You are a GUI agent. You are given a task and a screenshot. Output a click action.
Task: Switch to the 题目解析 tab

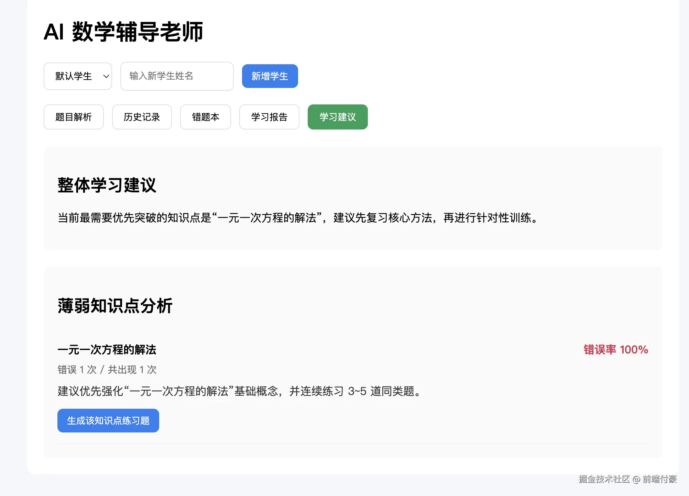(x=74, y=117)
